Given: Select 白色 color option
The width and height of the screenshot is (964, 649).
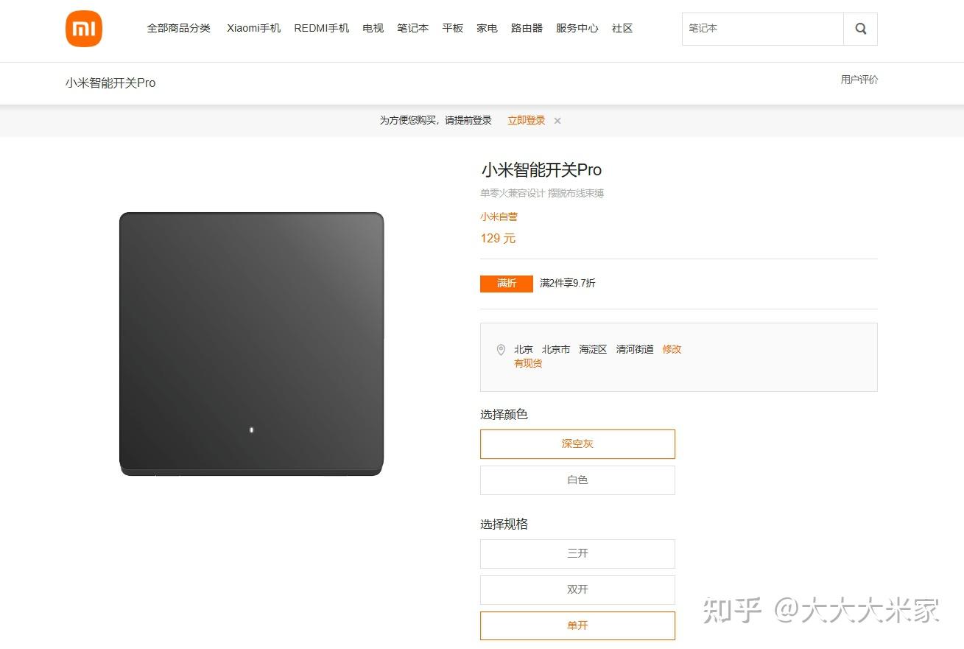Looking at the screenshot, I should coord(577,480).
